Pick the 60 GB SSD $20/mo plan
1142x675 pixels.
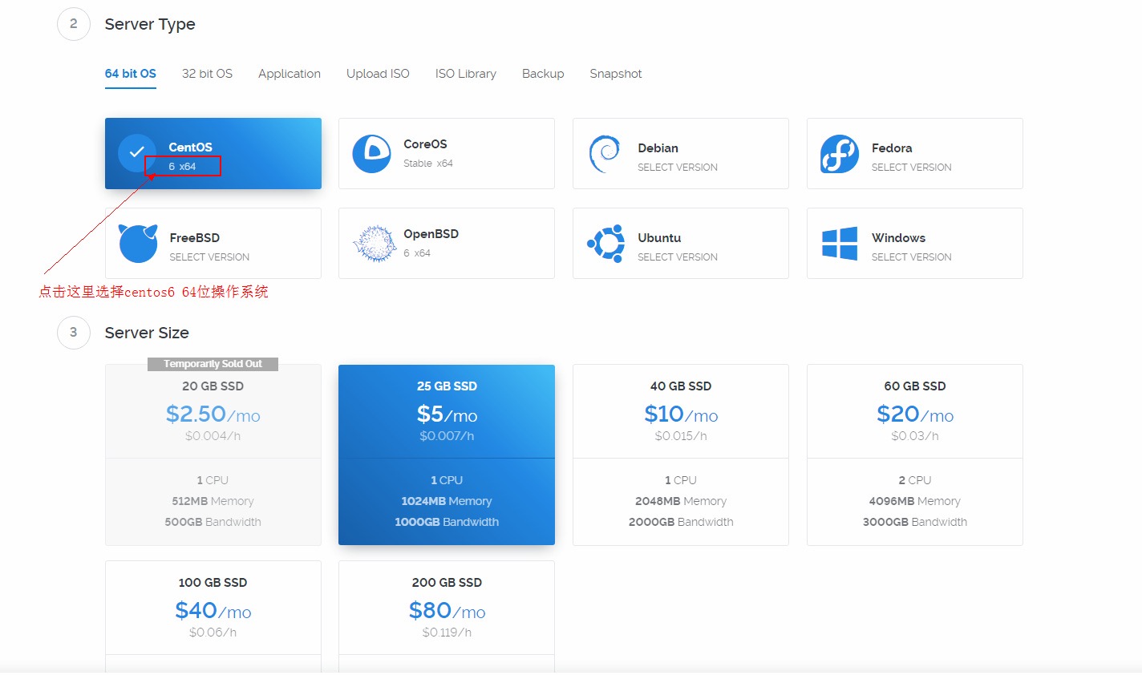coord(914,455)
